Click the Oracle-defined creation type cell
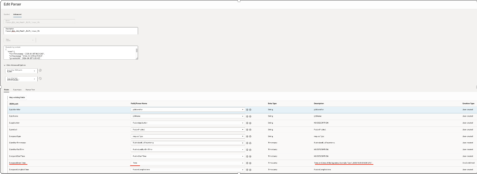Screen dimensions: 477x174 (468, 163)
